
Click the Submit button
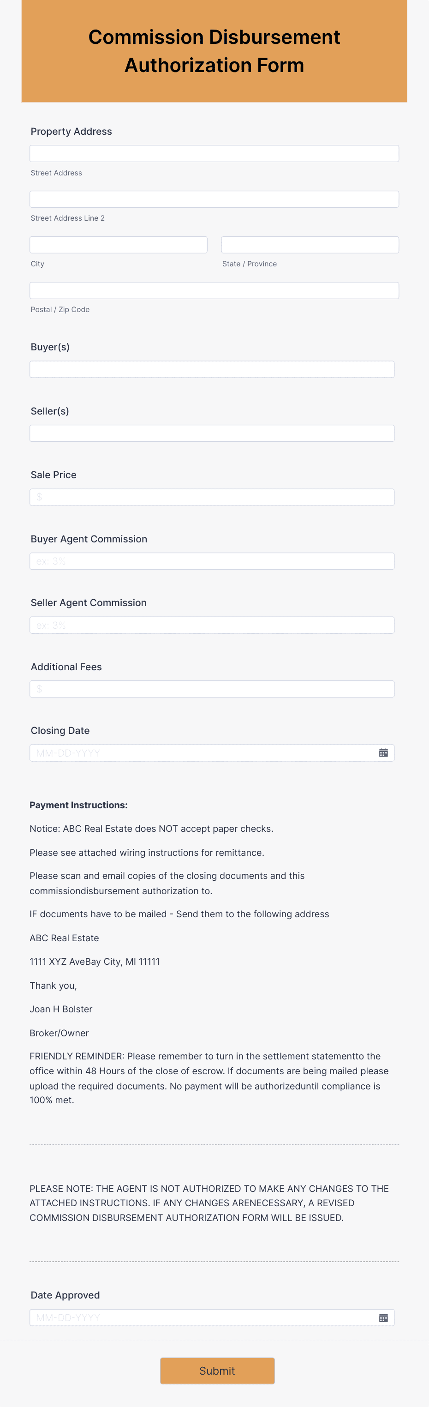pyautogui.click(x=217, y=1371)
